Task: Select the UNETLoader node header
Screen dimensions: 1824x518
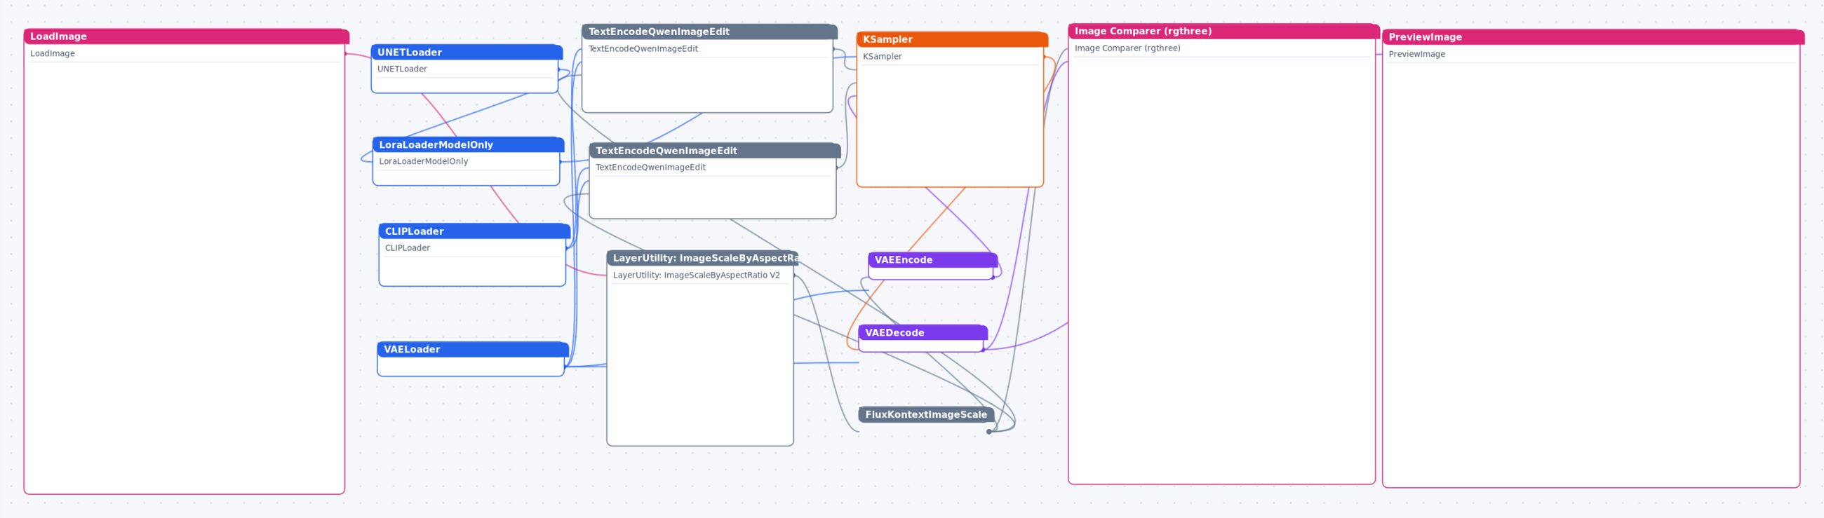Action: coord(467,53)
